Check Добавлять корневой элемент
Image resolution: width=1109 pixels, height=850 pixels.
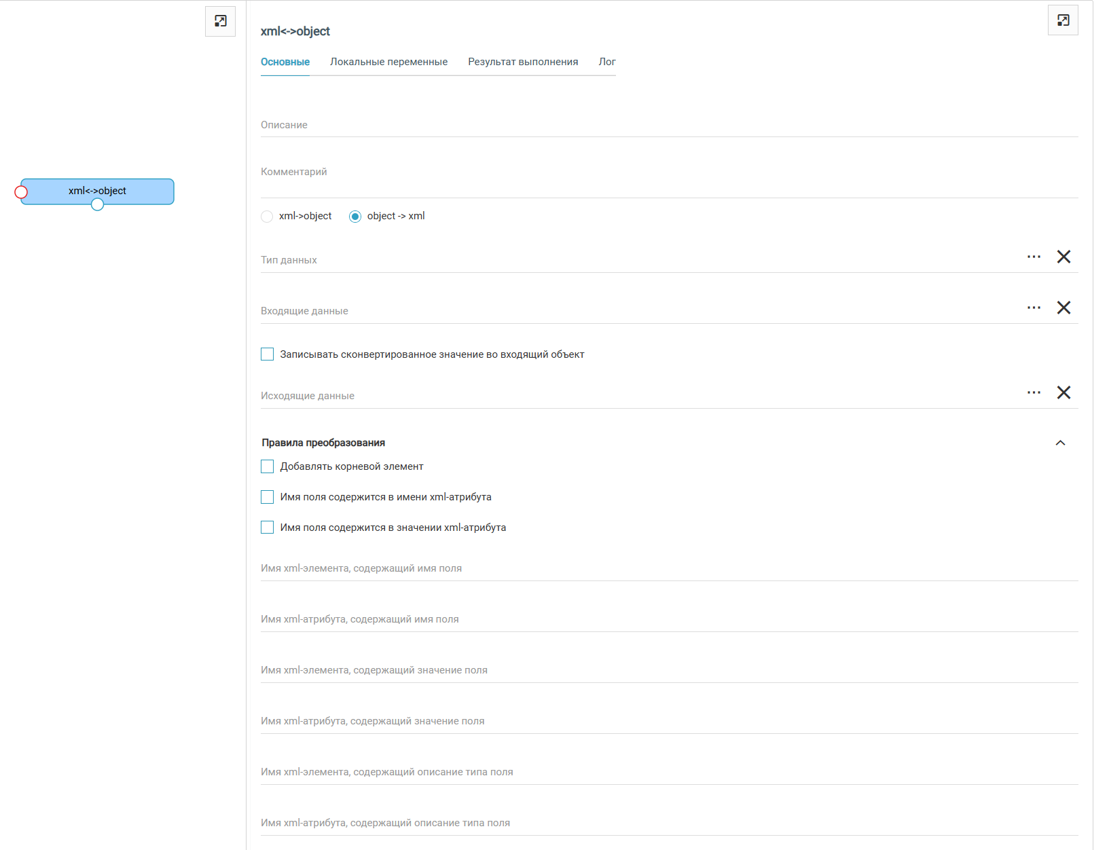(x=268, y=466)
